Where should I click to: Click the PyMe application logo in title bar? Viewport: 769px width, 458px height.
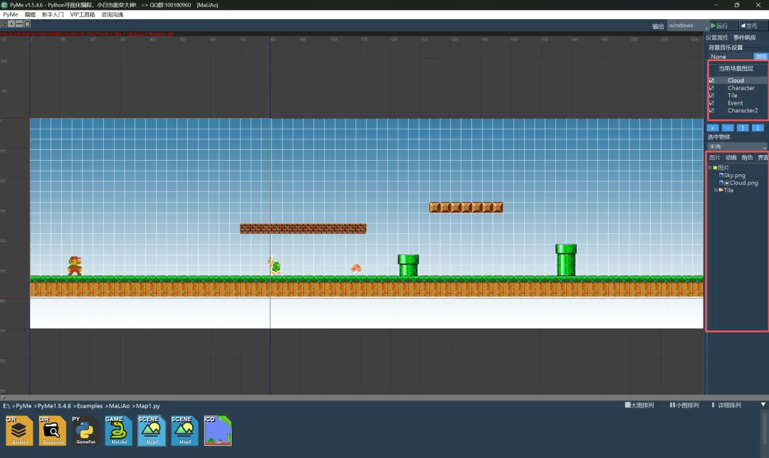coord(4,5)
